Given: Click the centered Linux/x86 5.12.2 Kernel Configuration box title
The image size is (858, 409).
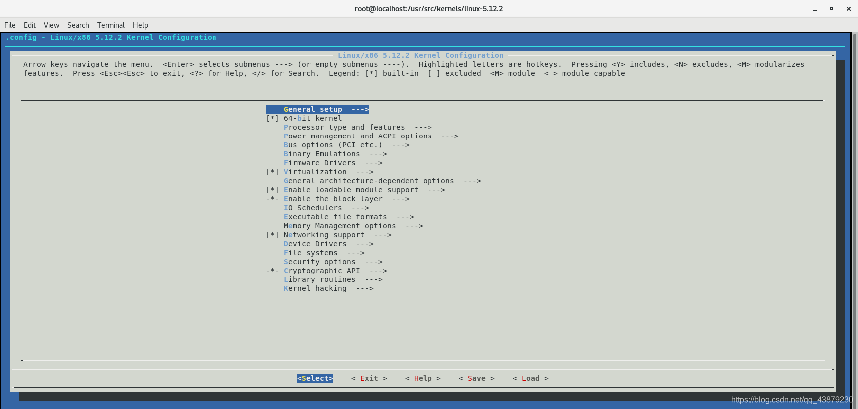Looking at the screenshot, I should [x=421, y=55].
